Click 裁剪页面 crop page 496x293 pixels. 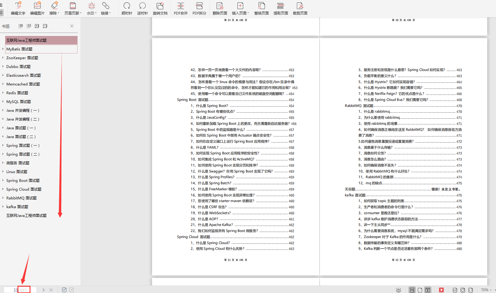point(300,8)
